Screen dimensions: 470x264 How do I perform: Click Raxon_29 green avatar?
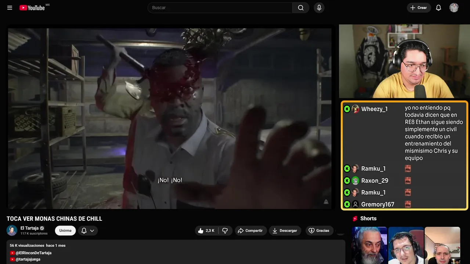(355, 180)
